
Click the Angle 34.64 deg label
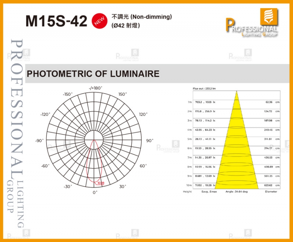point(236,191)
